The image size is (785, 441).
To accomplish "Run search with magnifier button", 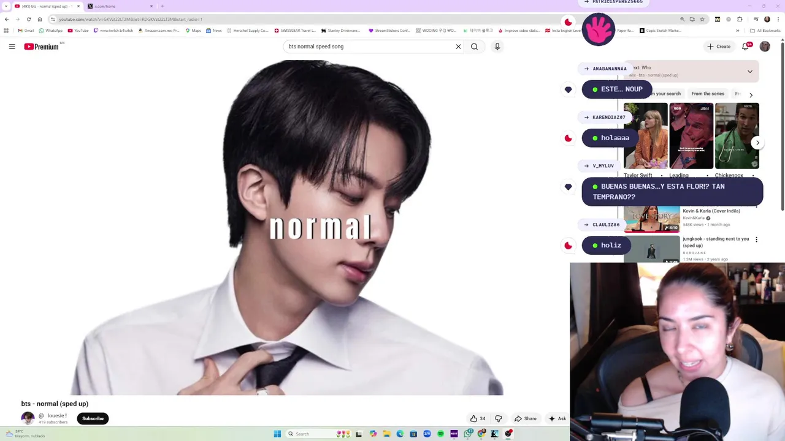I will [x=474, y=47].
